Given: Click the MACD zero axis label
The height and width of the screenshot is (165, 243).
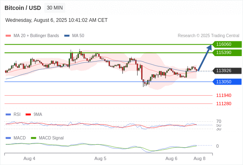Looking at the screenshot, I should click(x=217, y=146).
